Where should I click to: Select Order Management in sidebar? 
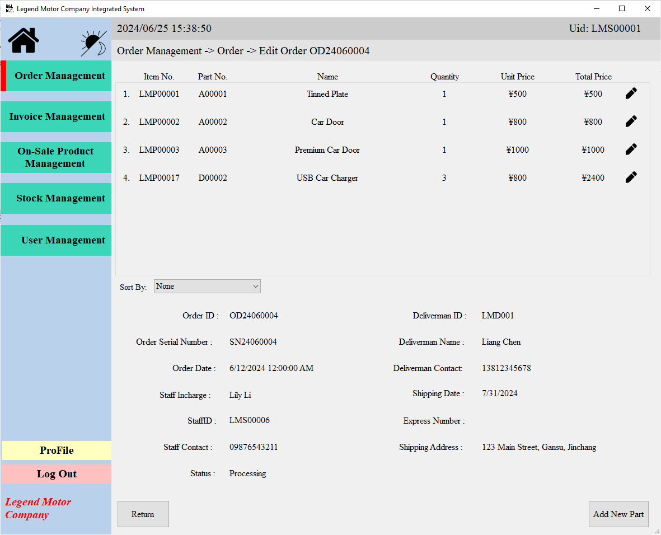59,75
